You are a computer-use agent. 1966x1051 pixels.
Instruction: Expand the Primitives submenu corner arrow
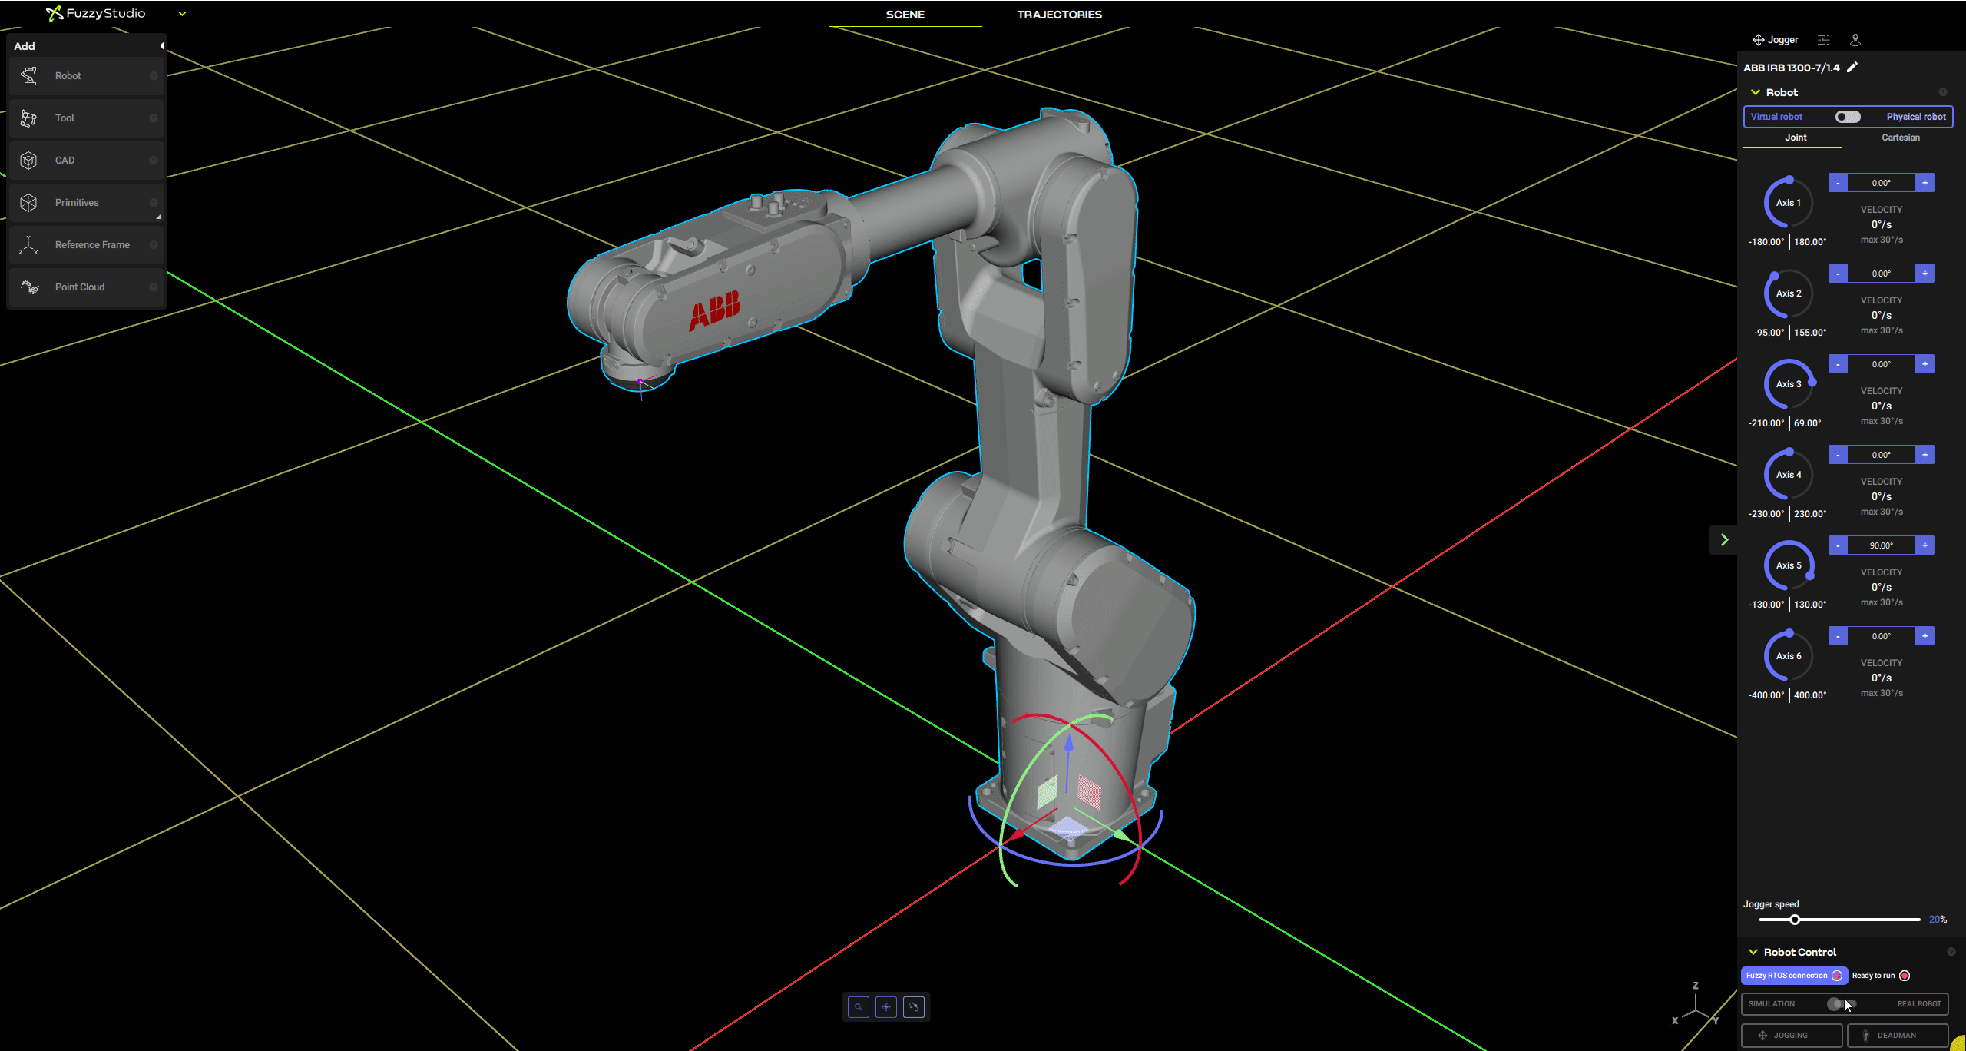(159, 217)
